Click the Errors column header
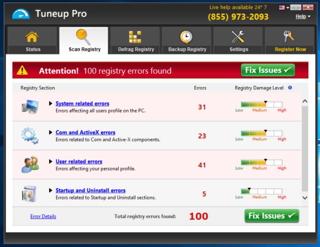This screenshot has height=247, width=320. pos(200,88)
